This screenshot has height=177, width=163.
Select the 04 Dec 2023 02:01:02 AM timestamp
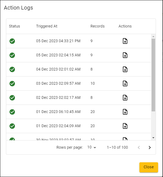click(x=58, y=69)
